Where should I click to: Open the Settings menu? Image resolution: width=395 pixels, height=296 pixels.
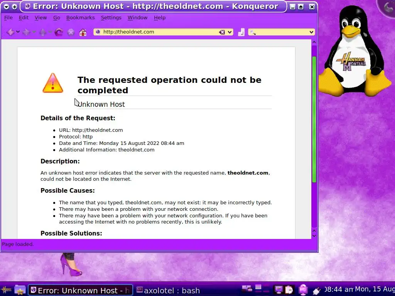(111, 18)
